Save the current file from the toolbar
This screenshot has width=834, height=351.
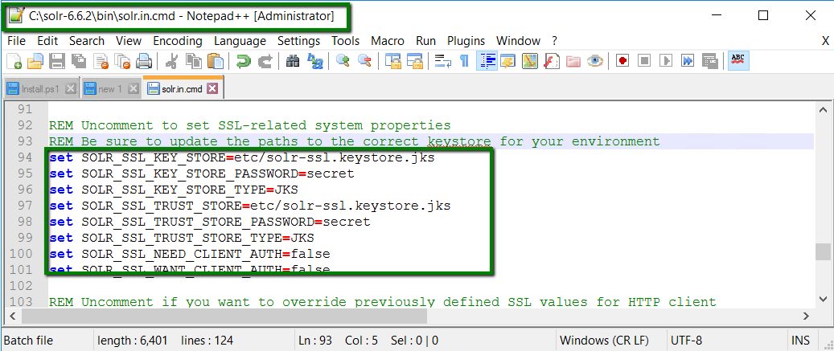pos(57,61)
